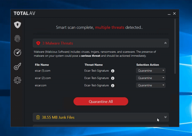Click the trash icon beside Junk Files
This screenshot has width=192, height=136.
pos(38,117)
